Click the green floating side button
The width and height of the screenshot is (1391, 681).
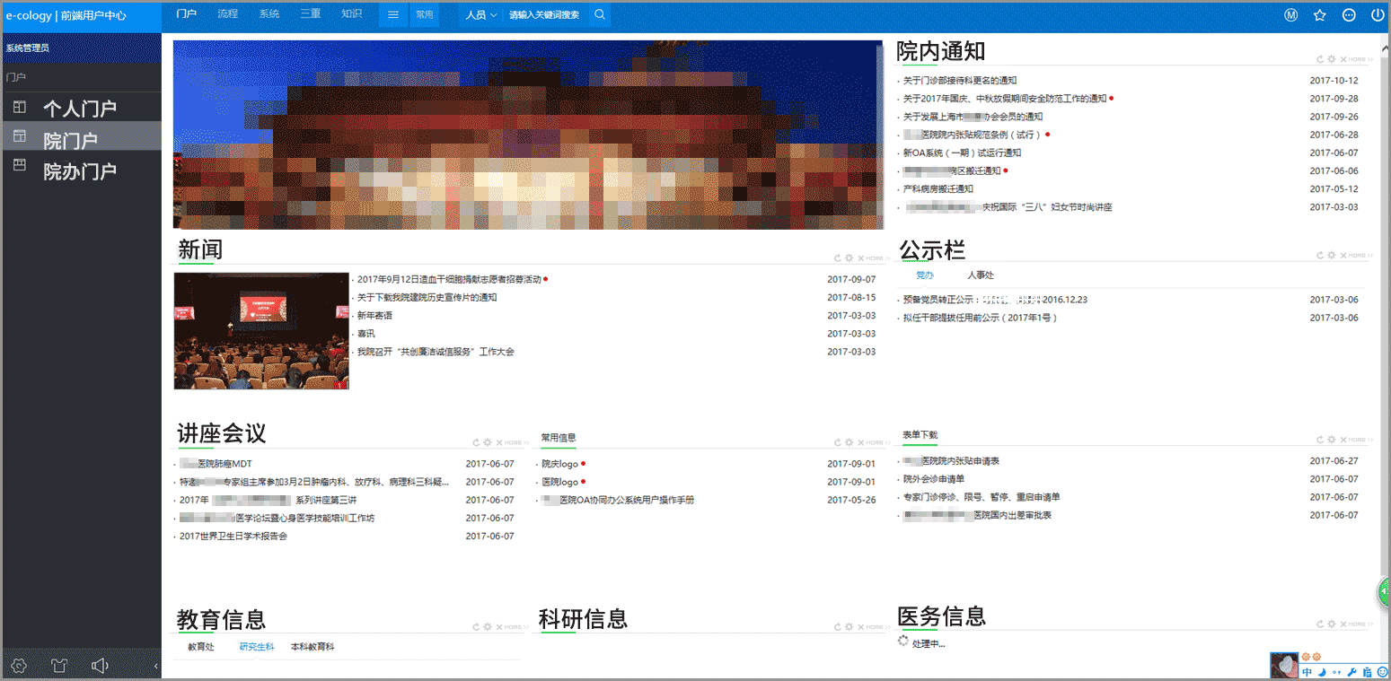[x=1384, y=592]
